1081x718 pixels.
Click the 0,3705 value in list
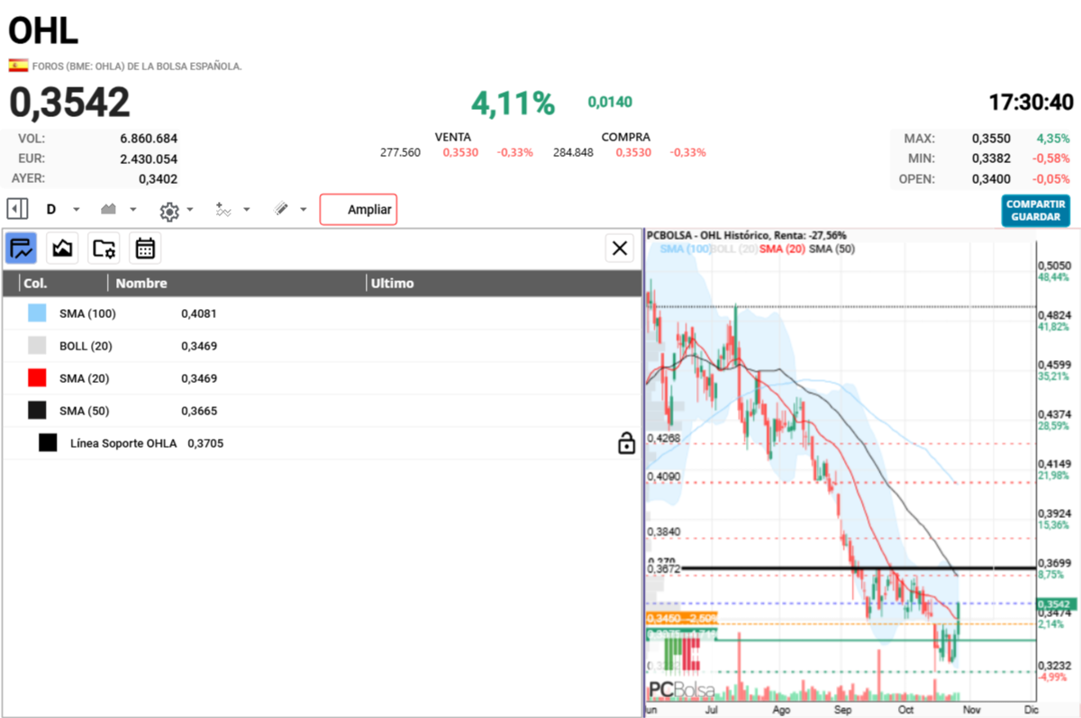(205, 443)
